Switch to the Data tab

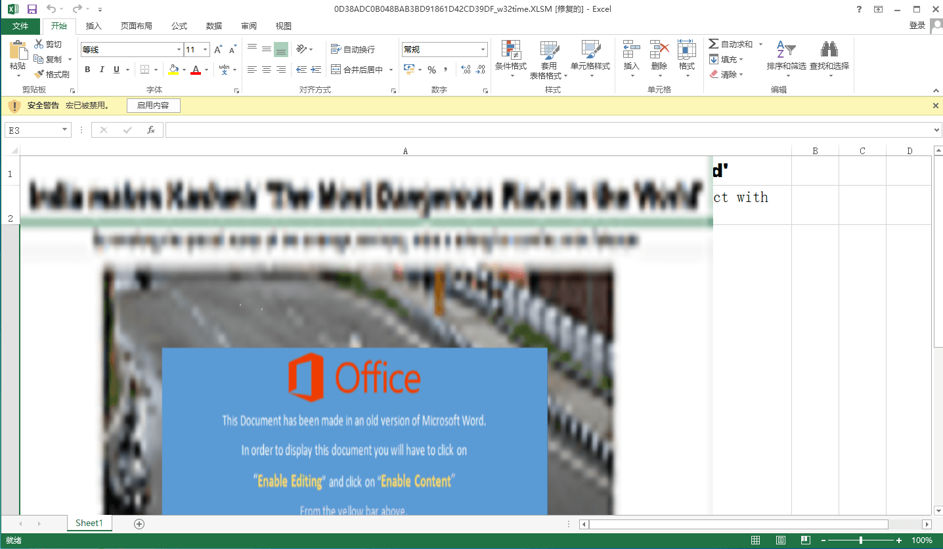point(214,26)
